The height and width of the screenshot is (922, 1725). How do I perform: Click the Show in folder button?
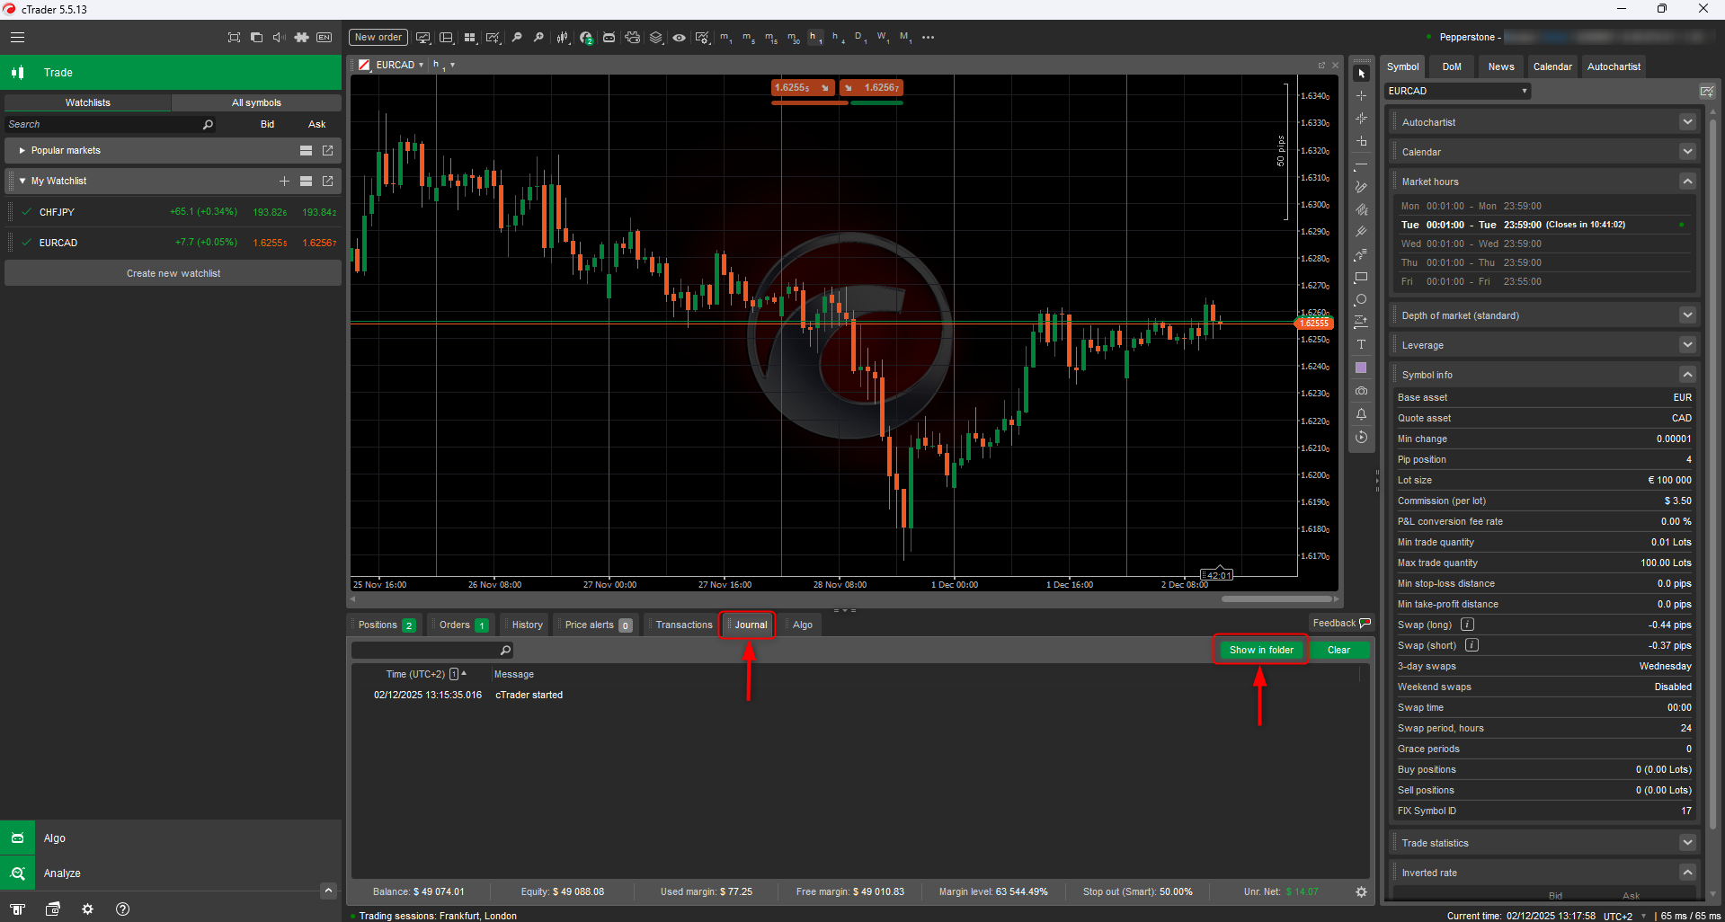pyautogui.click(x=1260, y=651)
